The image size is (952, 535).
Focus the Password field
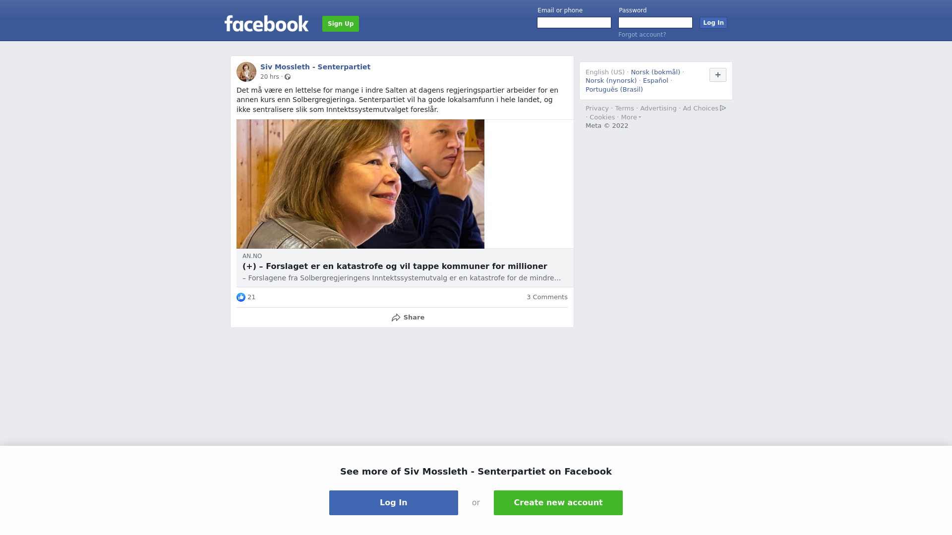[655, 23]
